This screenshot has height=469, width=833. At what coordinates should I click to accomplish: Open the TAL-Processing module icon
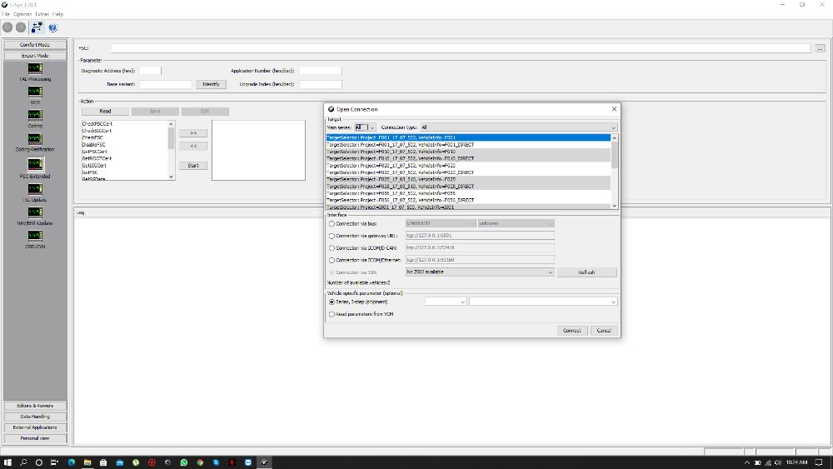click(x=35, y=68)
